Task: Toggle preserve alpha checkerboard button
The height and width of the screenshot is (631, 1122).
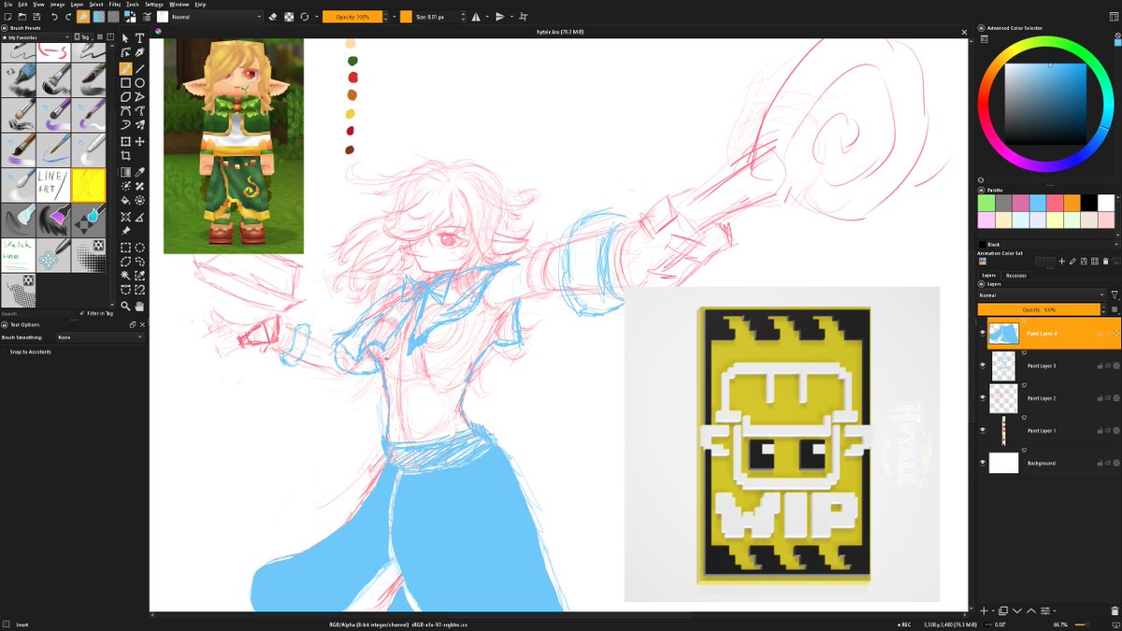Action: [x=289, y=17]
